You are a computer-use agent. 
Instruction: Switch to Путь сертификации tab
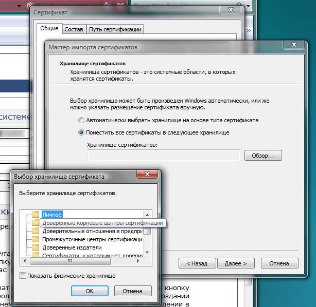pyautogui.click(x=115, y=29)
